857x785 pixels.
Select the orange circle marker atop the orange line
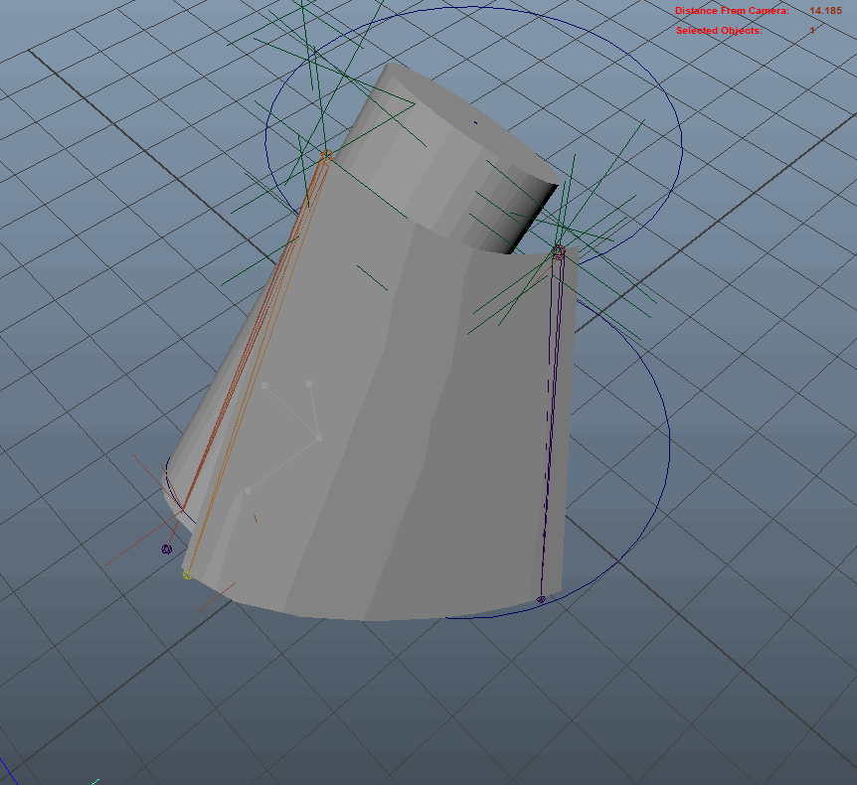point(326,156)
